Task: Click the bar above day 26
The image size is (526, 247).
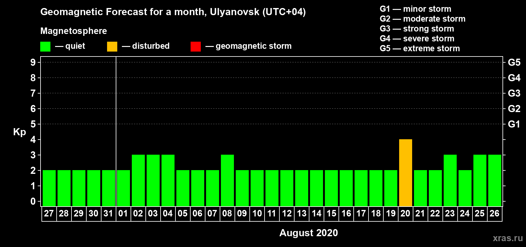Action: click(x=495, y=180)
